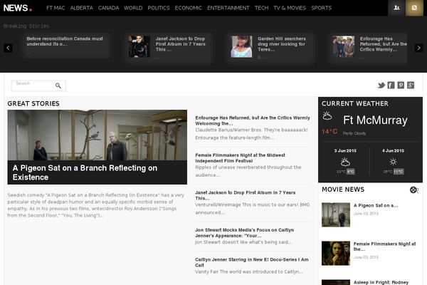Viewport: 427px width, 285px height.
Task: Open Movie News item 'A Pigeon Sat on a...'
Action: (x=376, y=205)
